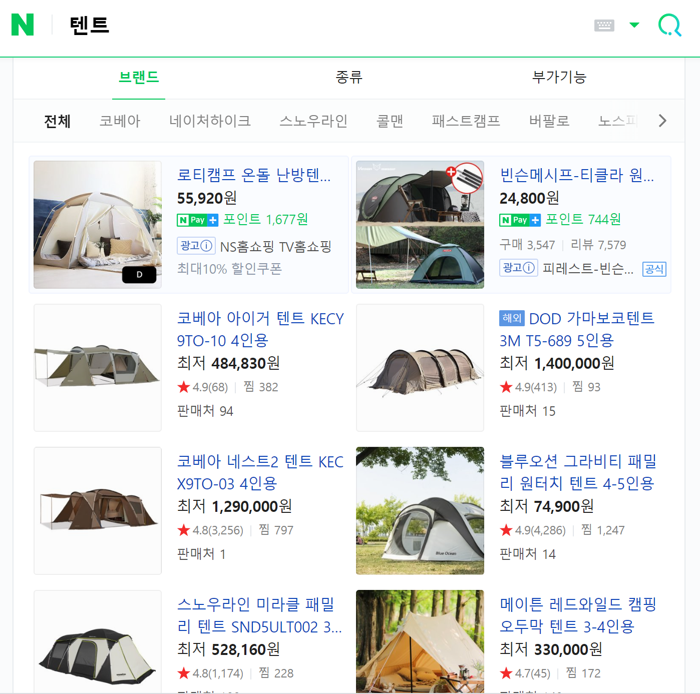Select the 전체 brand filter

click(x=58, y=121)
